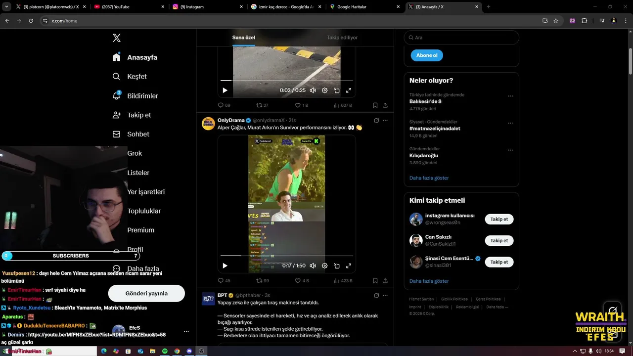Switch to YouTube browser tab
Viewport: 633px width, 356px height.
pos(129,7)
